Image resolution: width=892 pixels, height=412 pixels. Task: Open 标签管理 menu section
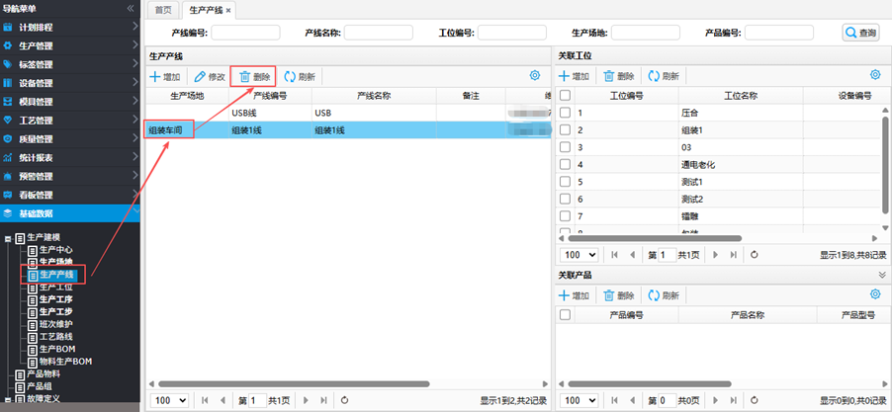point(70,64)
